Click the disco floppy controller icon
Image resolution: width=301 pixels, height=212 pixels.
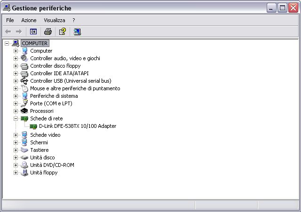(24, 66)
